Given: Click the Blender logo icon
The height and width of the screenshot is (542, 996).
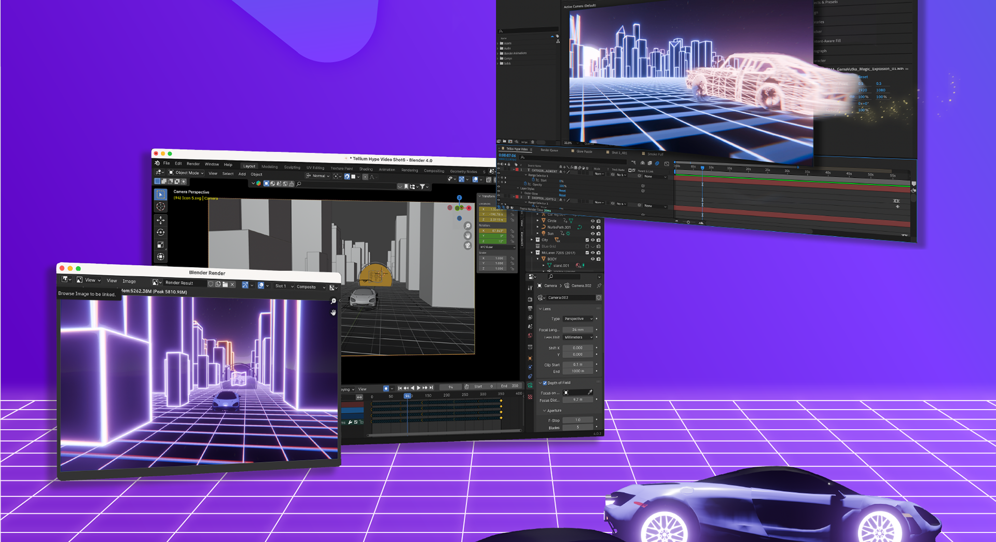Looking at the screenshot, I should (x=157, y=163).
